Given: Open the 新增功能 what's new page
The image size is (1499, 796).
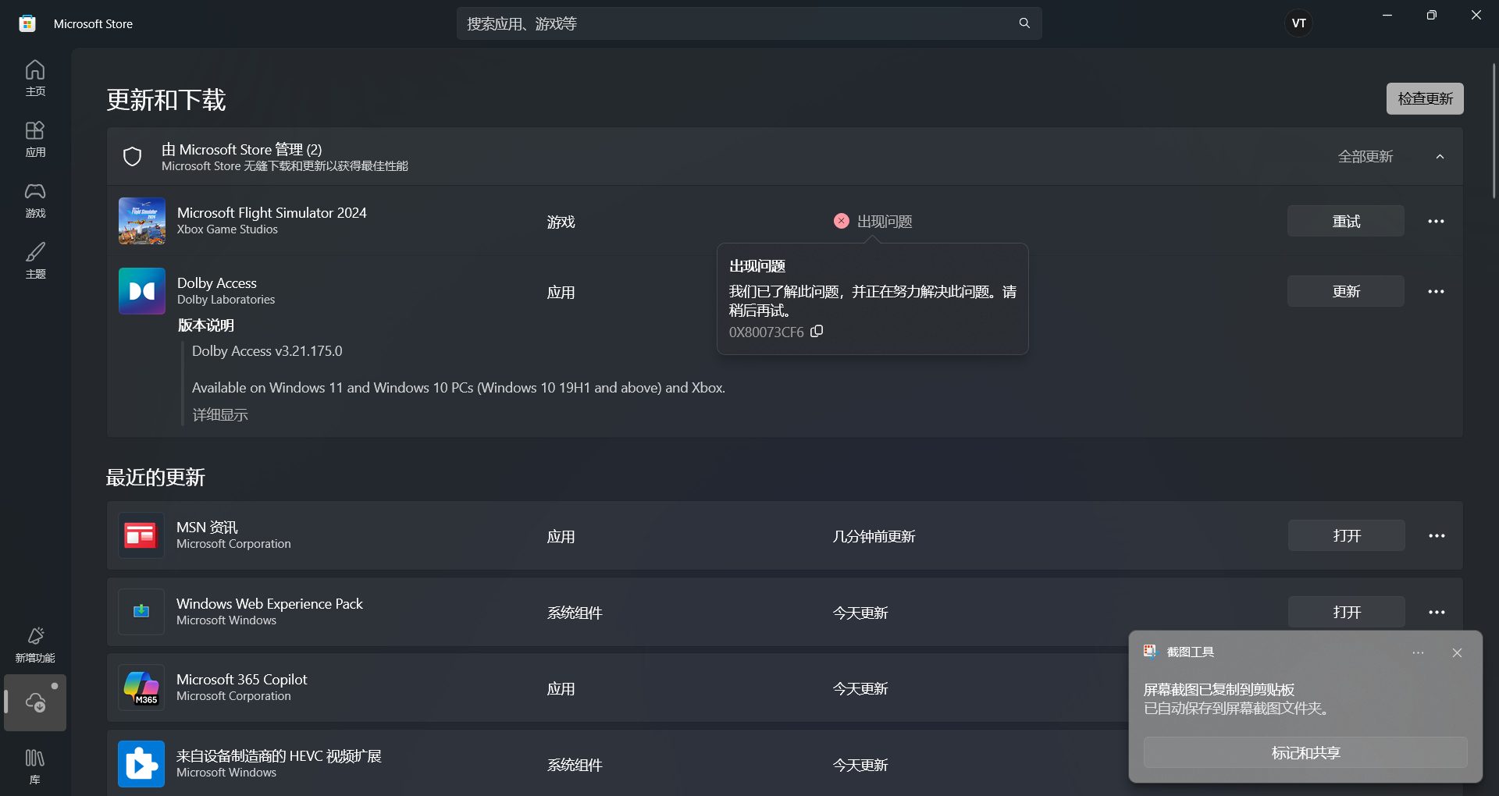Looking at the screenshot, I should (35, 645).
